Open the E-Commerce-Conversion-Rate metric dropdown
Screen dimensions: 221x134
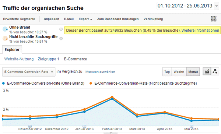click(29, 72)
